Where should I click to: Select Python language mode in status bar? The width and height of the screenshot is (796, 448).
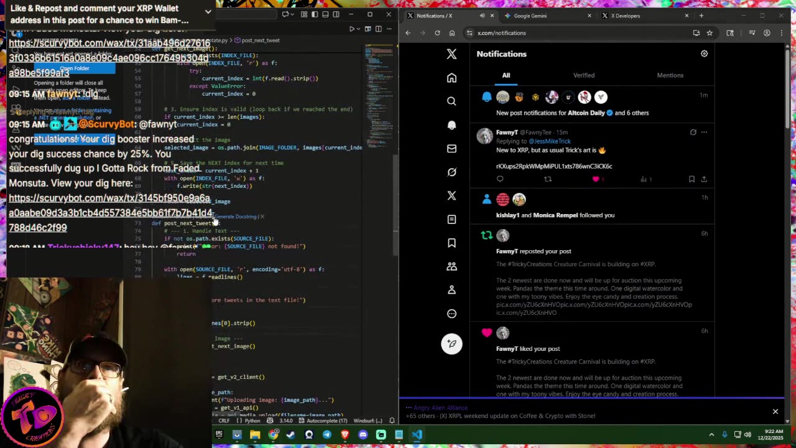[252, 421]
